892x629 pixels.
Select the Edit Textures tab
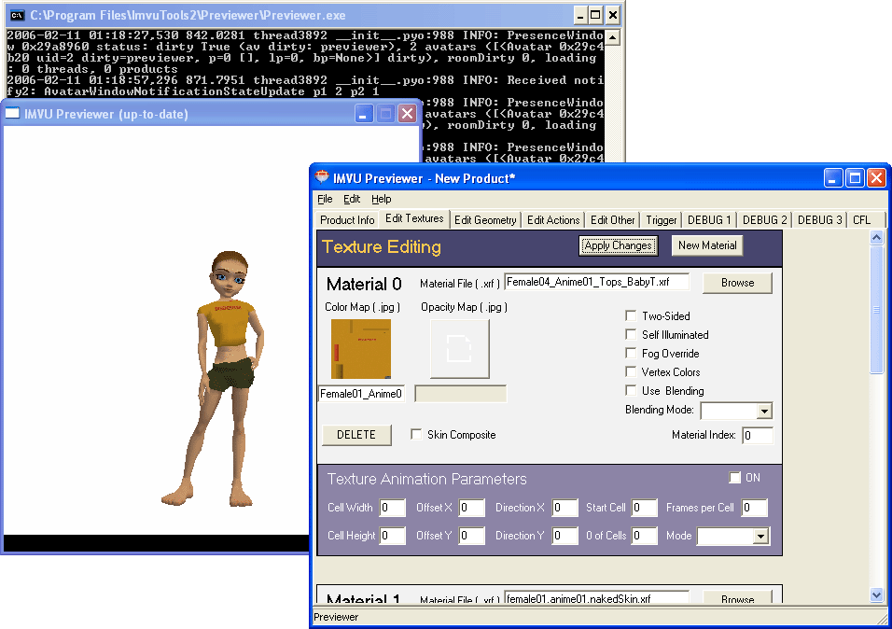pyautogui.click(x=414, y=218)
